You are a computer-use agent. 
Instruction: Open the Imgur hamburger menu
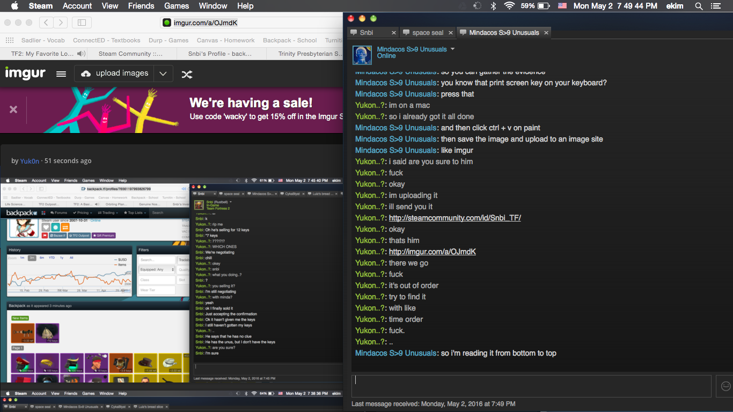click(61, 74)
